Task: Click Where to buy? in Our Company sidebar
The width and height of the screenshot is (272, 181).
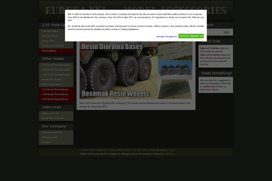Action: pos(56,138)
